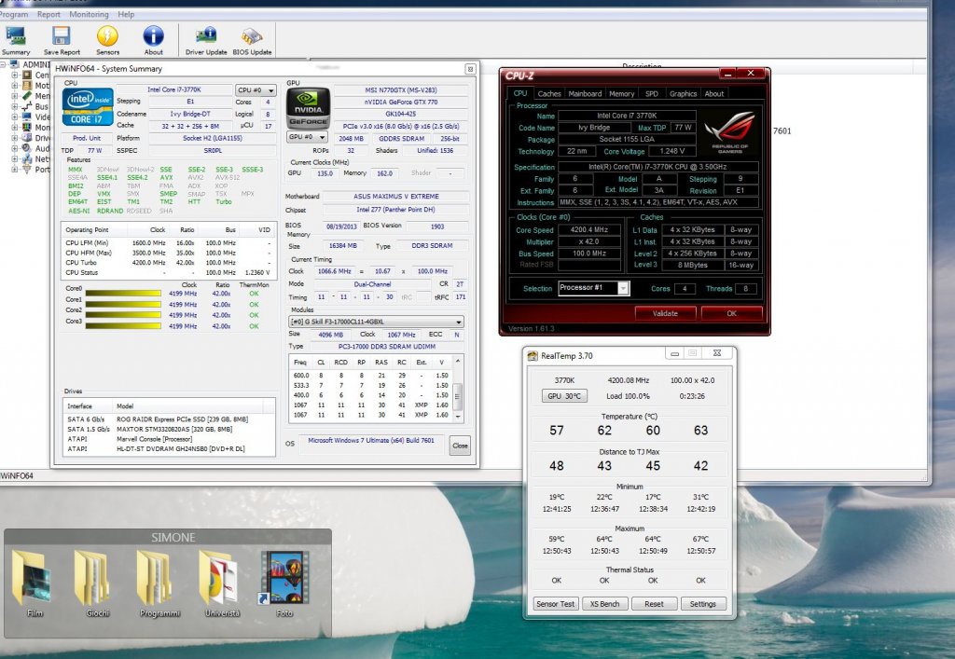Image resolution: width=955 pixels, height=659 pixels.
Task: Click the OK button in CPU-Z
Action: pos(731,313)
